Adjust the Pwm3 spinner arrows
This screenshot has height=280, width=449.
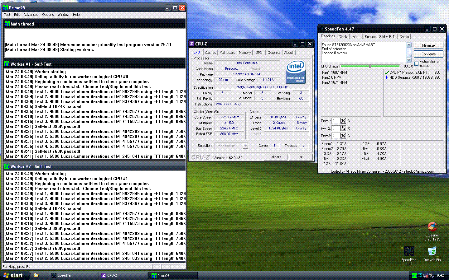(343, 136)
